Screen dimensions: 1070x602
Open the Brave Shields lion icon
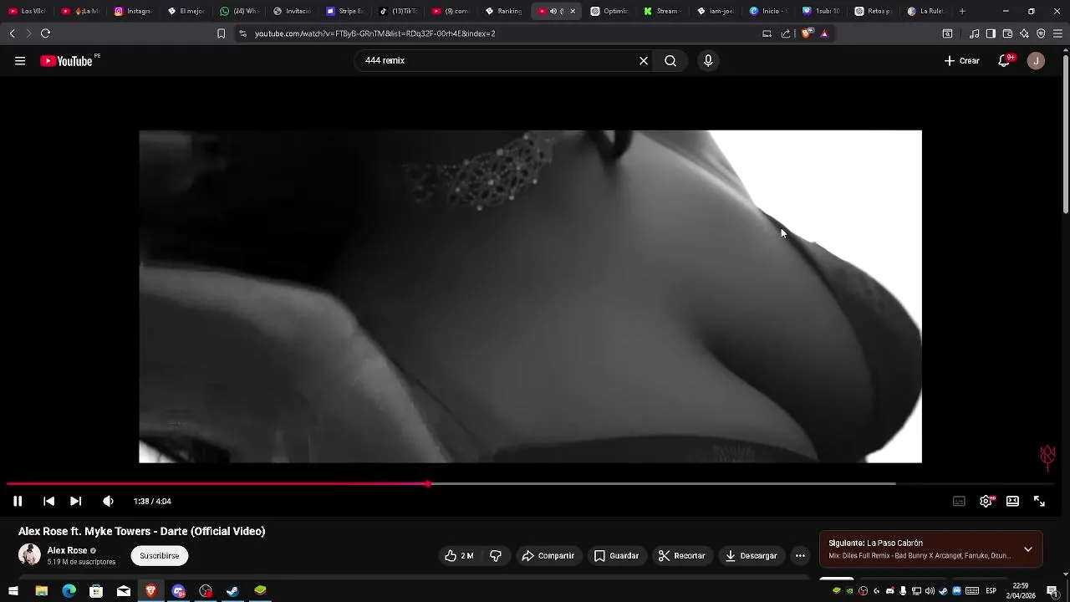click(806, 33)
